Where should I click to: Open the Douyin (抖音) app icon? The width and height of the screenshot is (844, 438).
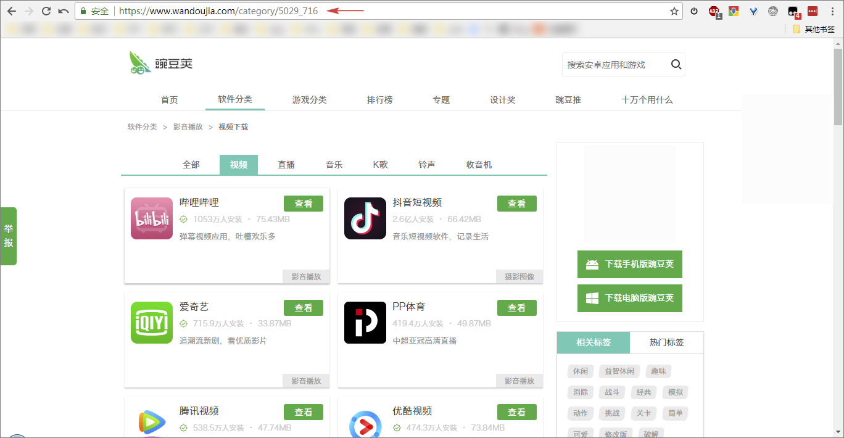pyautogui.click(x=365, y=218)
